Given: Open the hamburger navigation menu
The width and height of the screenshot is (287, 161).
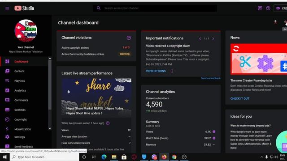Looking at the screenshot, I should click(7, 8).
